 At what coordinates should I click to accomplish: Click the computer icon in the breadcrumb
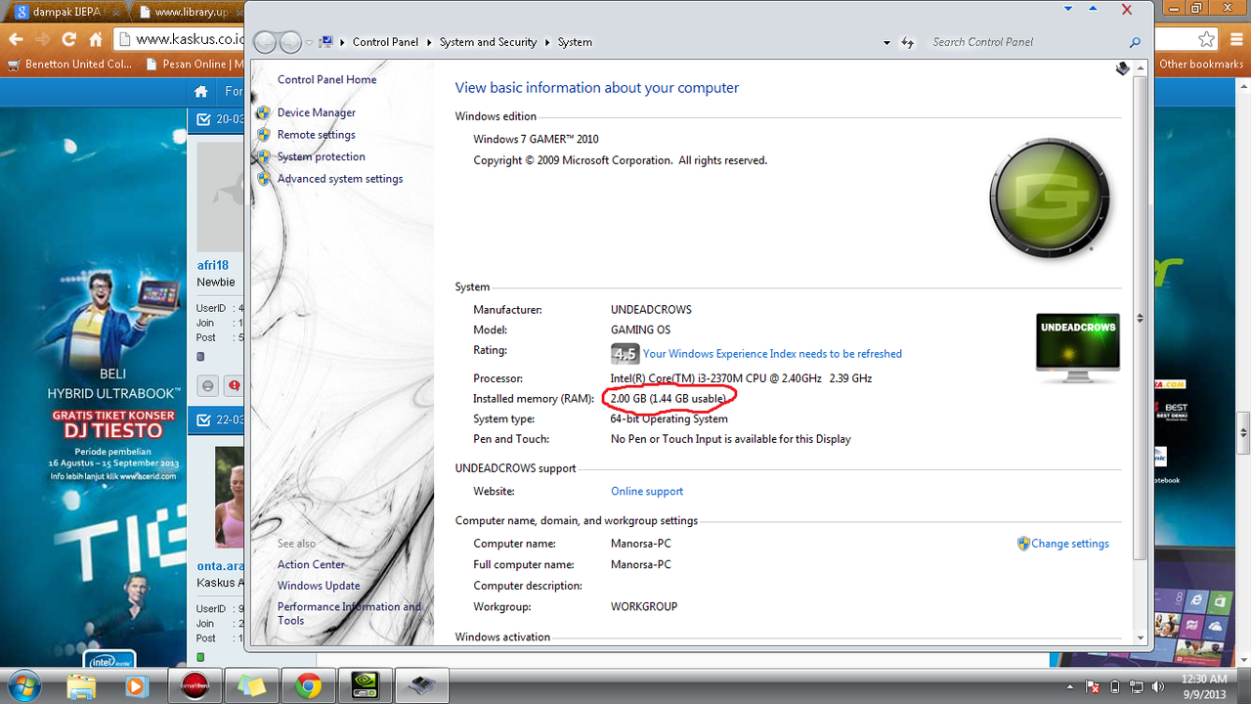(326, 42)
